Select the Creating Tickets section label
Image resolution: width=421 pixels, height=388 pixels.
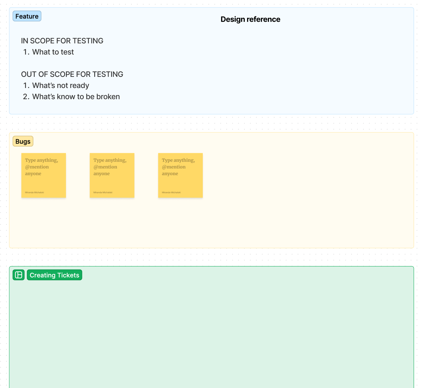tap(55, 275)
